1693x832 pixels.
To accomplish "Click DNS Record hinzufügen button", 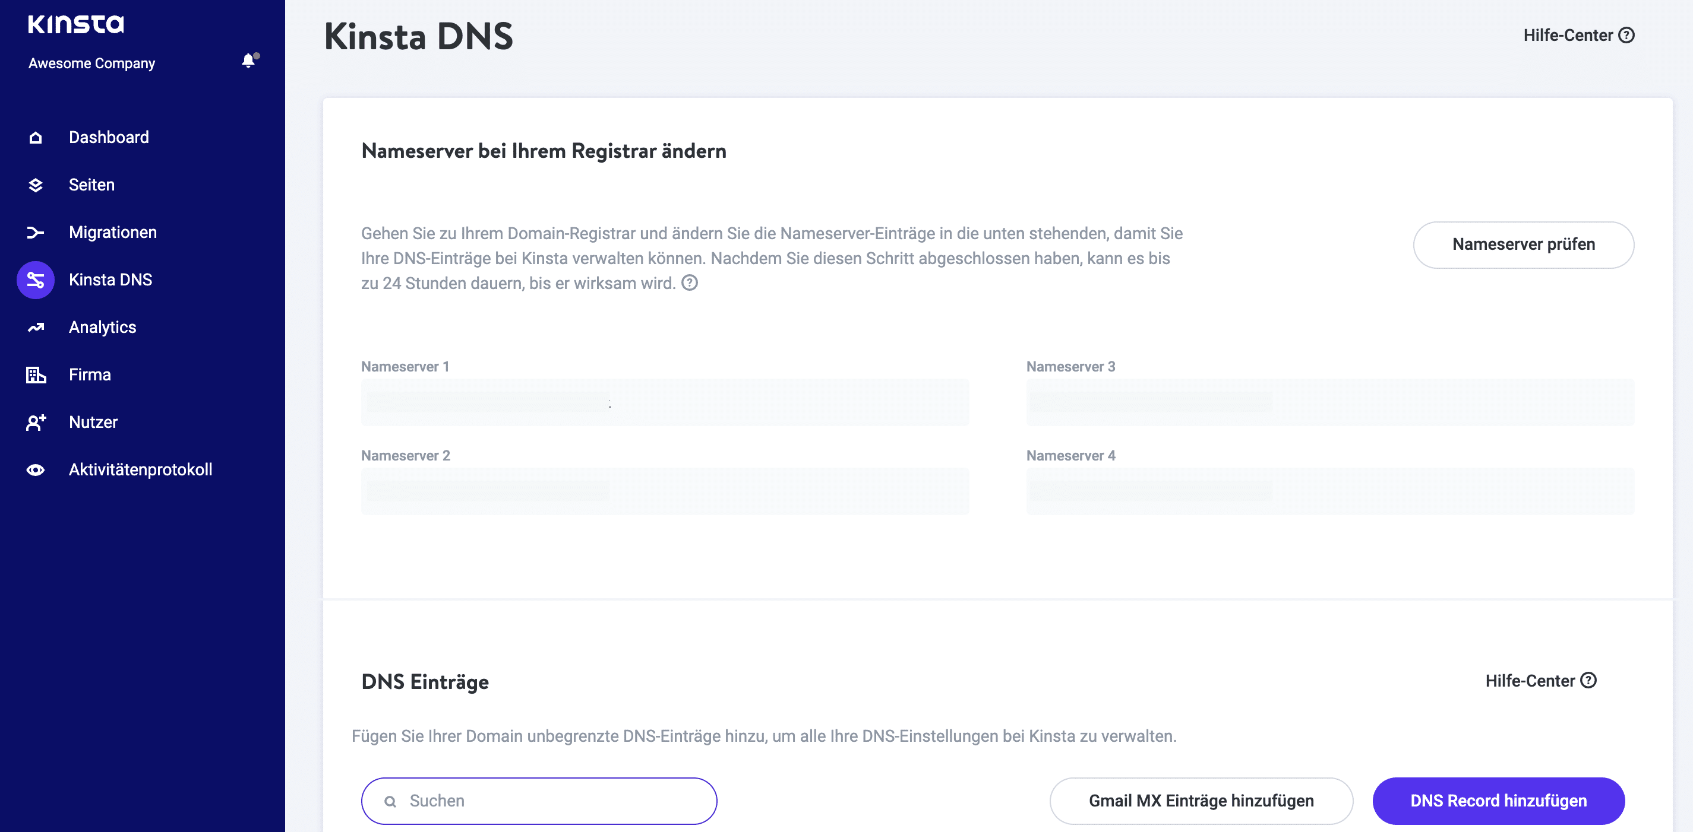I will pyautogui.click(x=1498, y=801).
